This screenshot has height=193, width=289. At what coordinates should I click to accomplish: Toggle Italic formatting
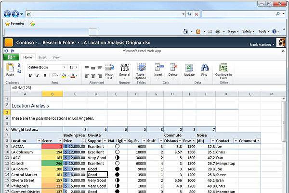coord(38,75)
